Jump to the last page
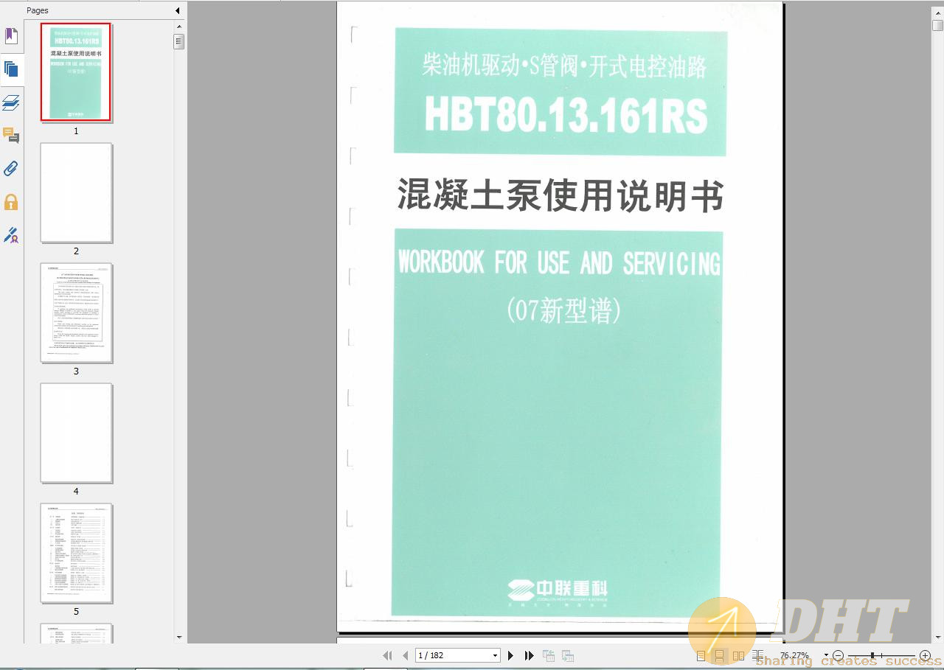The height and width of the screenshot is (670, 944). [529, 655]
